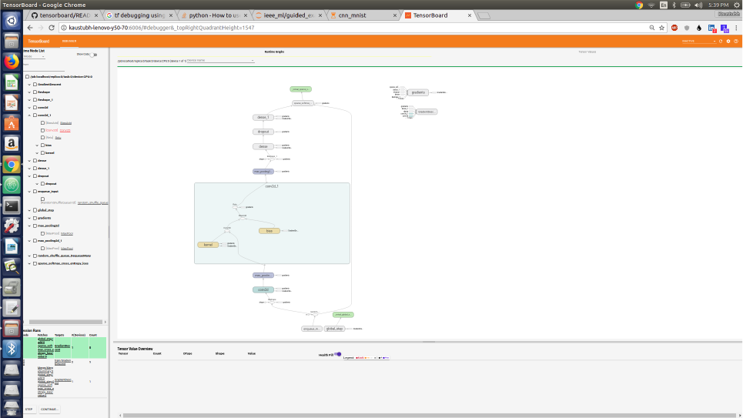Check the conv2d_1 node checkbox
This screenshot has width=743, height=418.
click(35, 115)
